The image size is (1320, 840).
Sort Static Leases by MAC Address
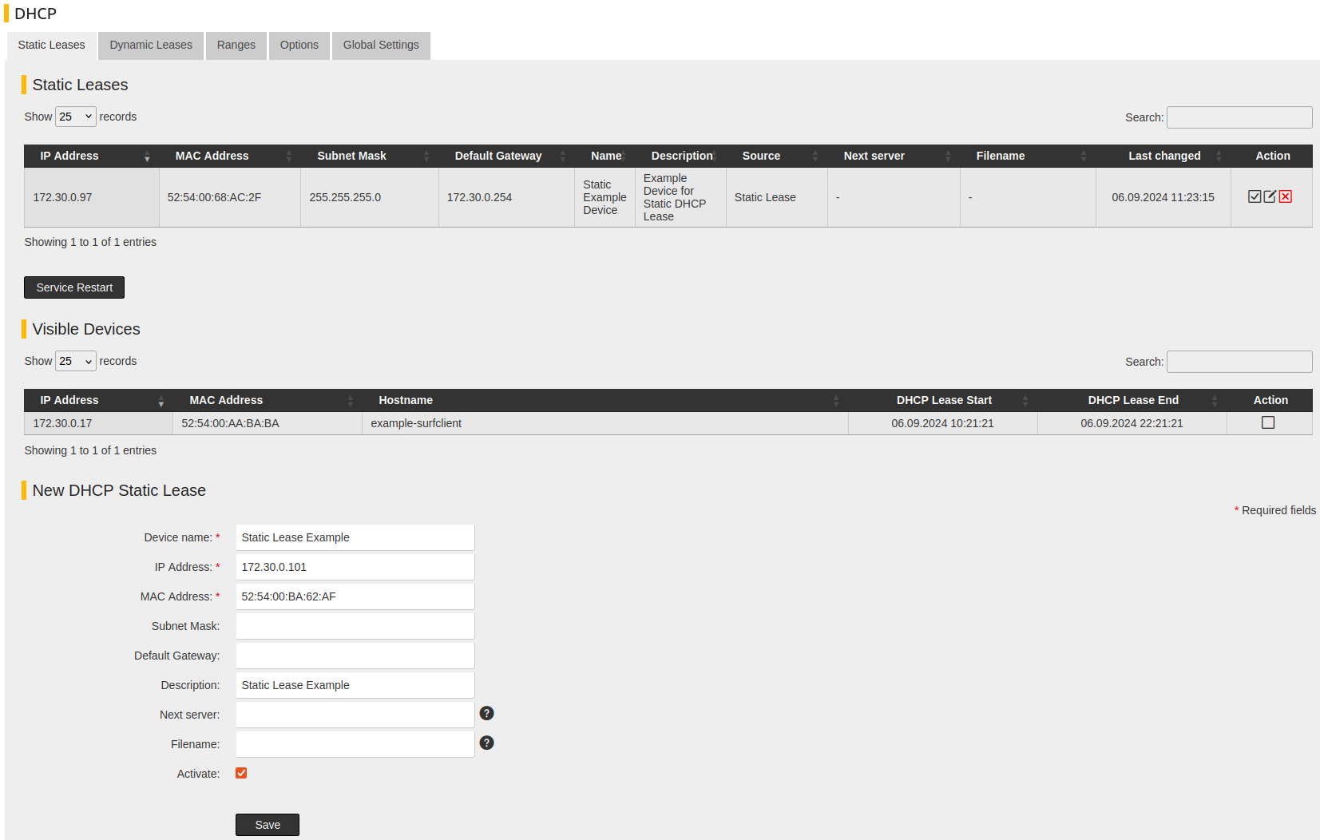coord(229,156)
